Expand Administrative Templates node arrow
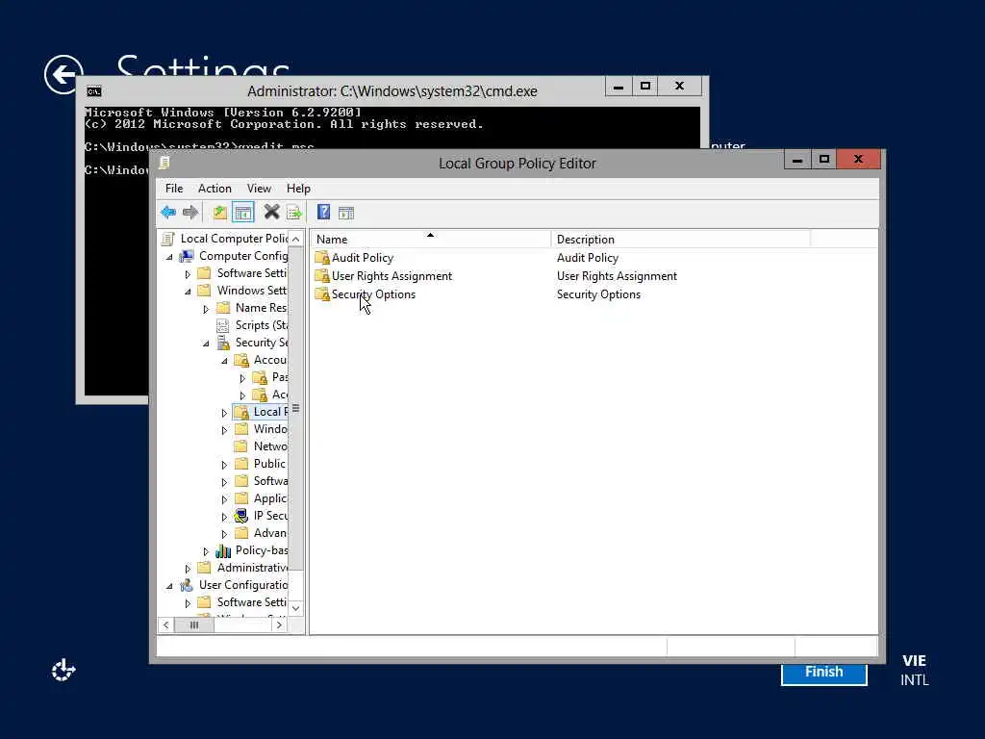This screenshot has height=739, width=985. [x=188, y=568]
